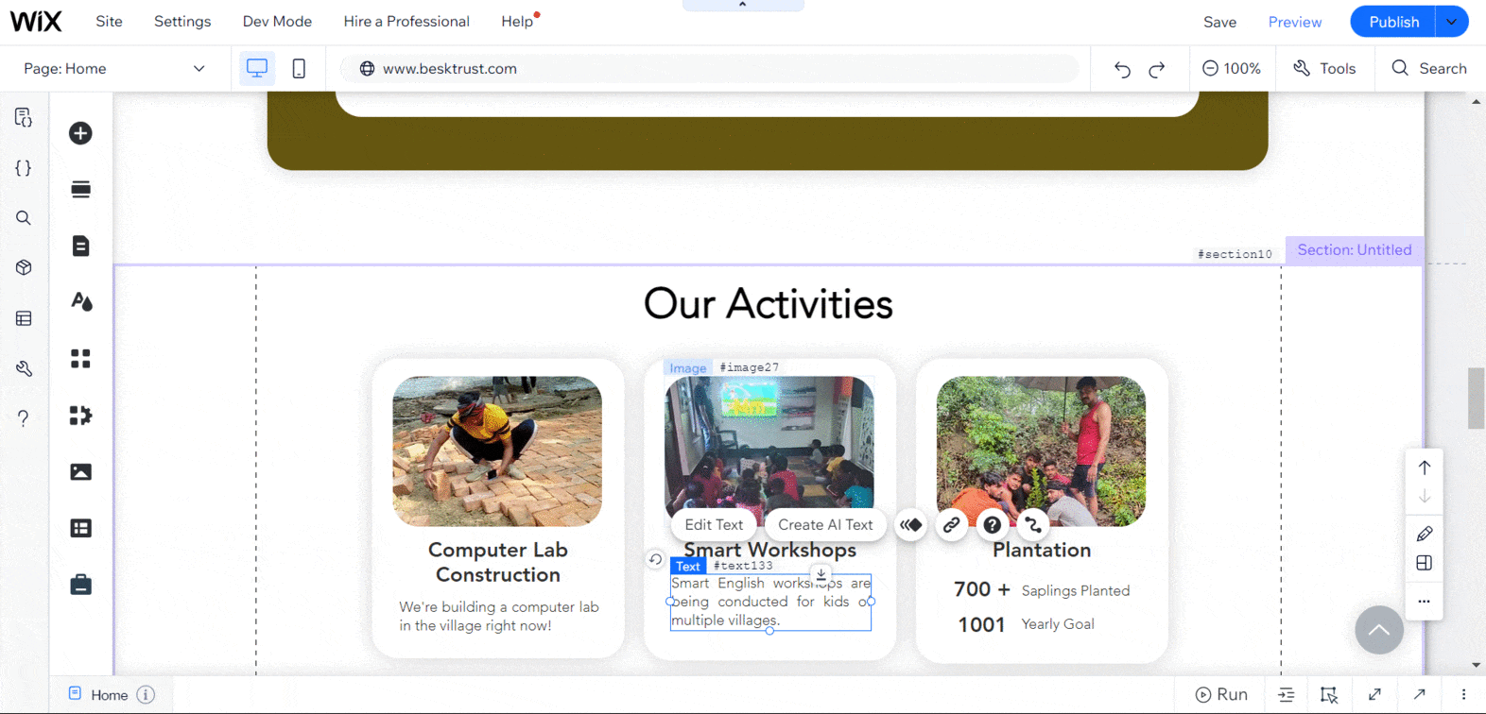Collapse the top bar with chevron
This screenshot has height=714, width=1486.
743,5
